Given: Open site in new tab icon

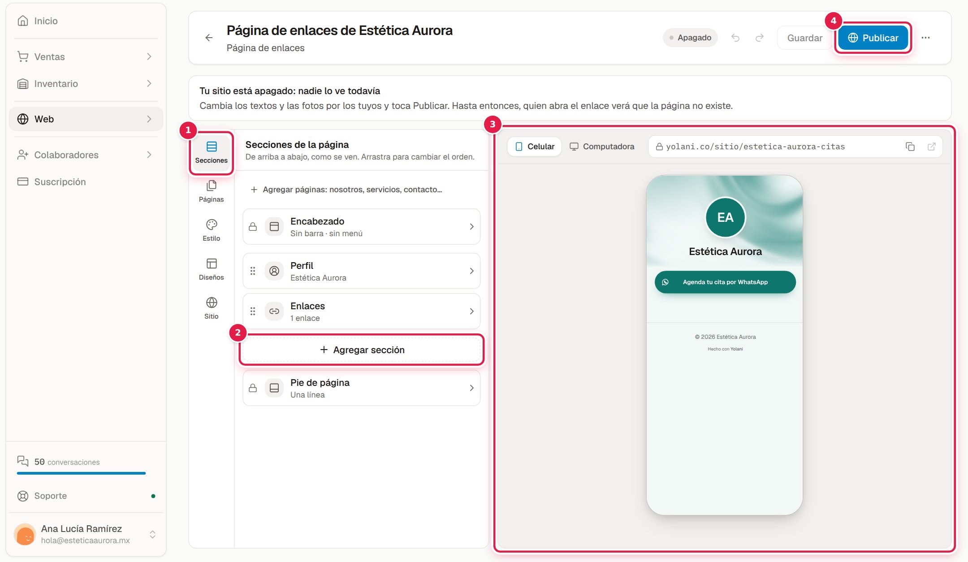Looking at the screenshot, I should click(x=932, y=147).
